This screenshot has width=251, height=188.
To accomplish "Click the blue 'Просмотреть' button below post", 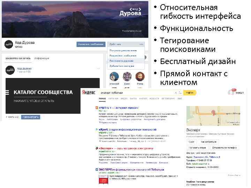I will pyautogui.click(x=31, y=117).
